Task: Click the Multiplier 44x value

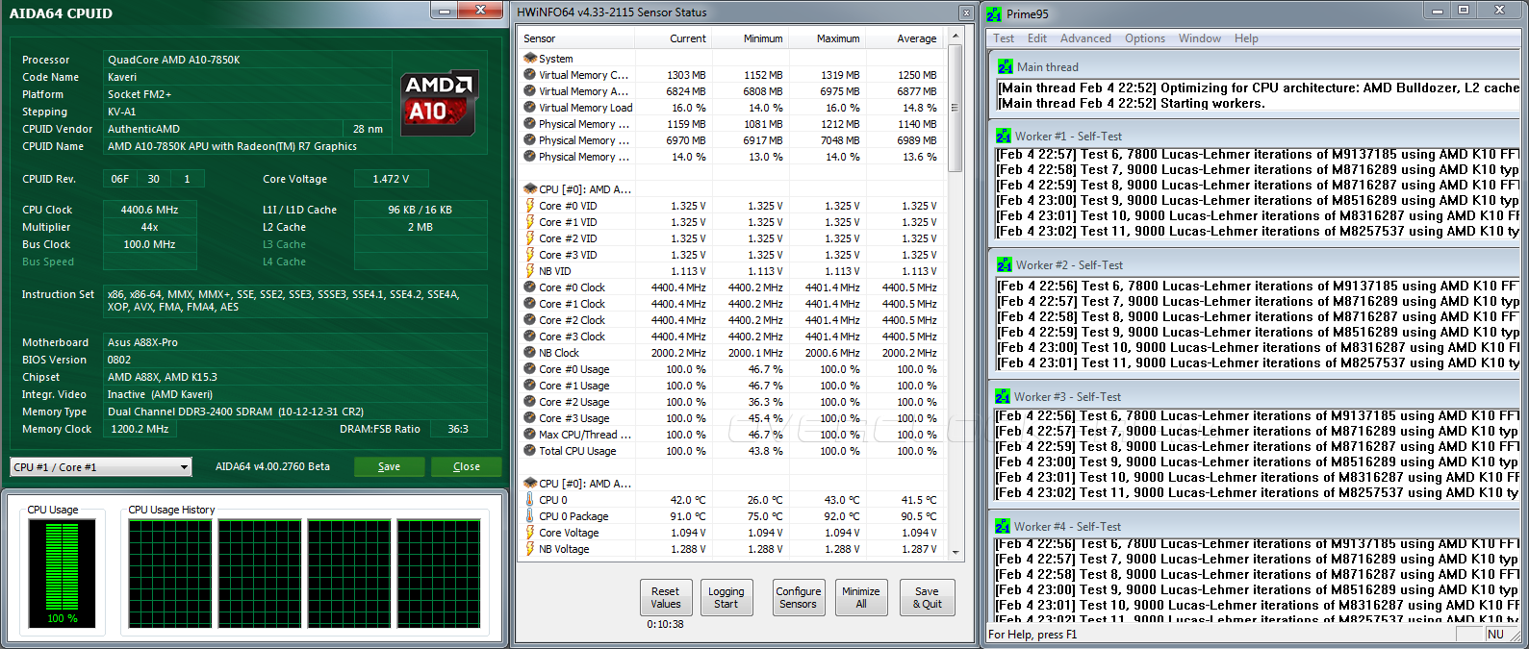Action: coord(149,227)
